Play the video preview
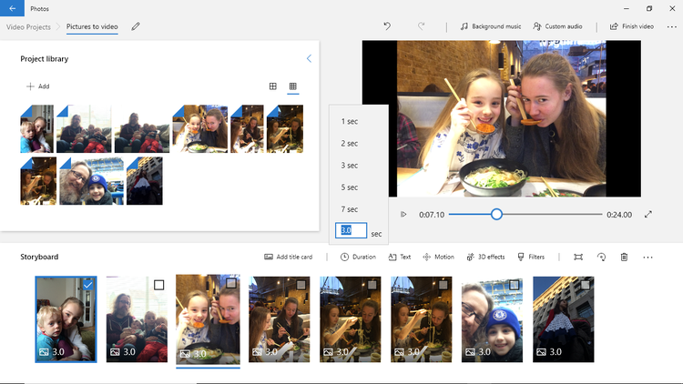Screen dimensions: 683x384 coord(403,214)
